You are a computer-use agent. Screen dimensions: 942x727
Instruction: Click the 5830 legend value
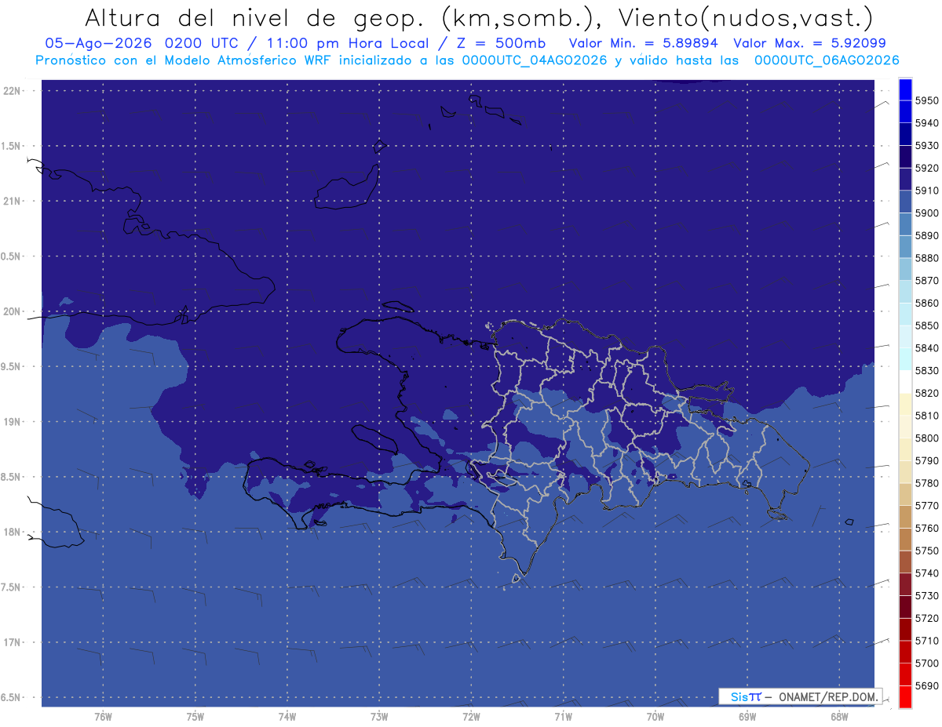(927, 370)
